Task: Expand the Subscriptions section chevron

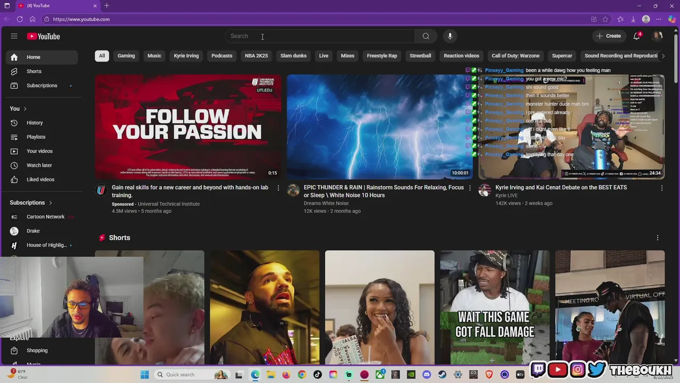Action: (50, 203)
